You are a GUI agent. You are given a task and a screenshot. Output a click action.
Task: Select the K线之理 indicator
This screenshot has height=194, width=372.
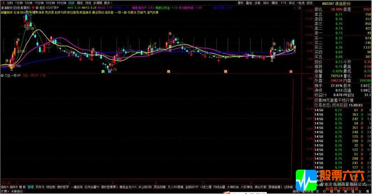pyautogui.click(x=206, y=187)
